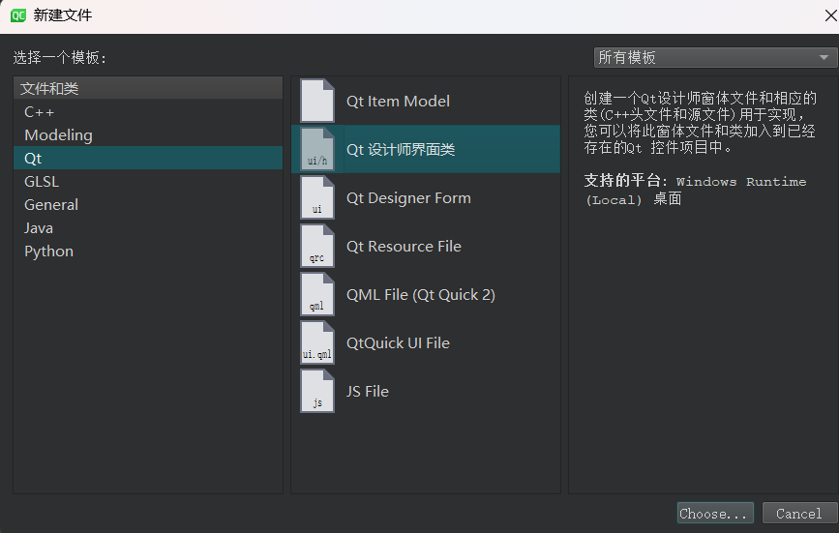Viewport: 839px width, 533px height.
Task: Click the js file icon
Action: point(317,392)
